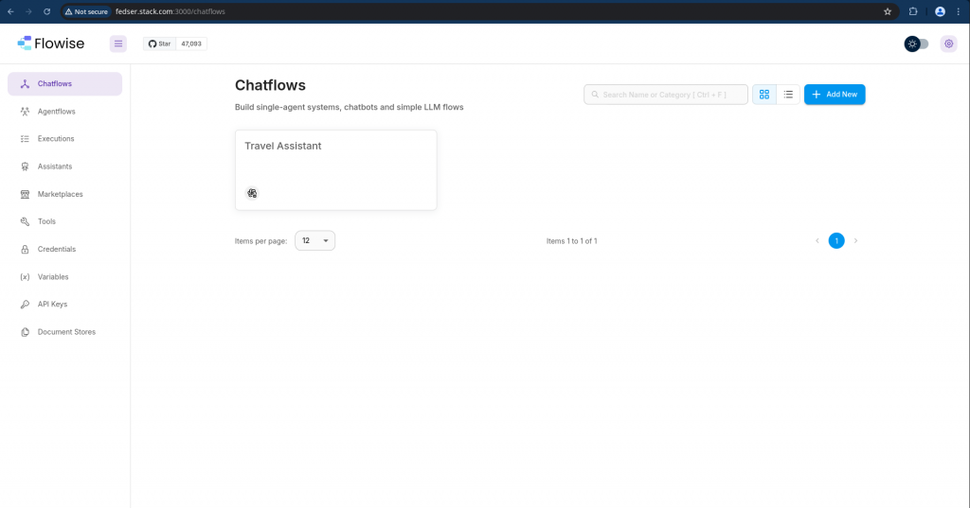Image resolution: width=970 pixels, height=508 pixels.
Task: Click the GitHub Star button
Action: click(159, 44)
